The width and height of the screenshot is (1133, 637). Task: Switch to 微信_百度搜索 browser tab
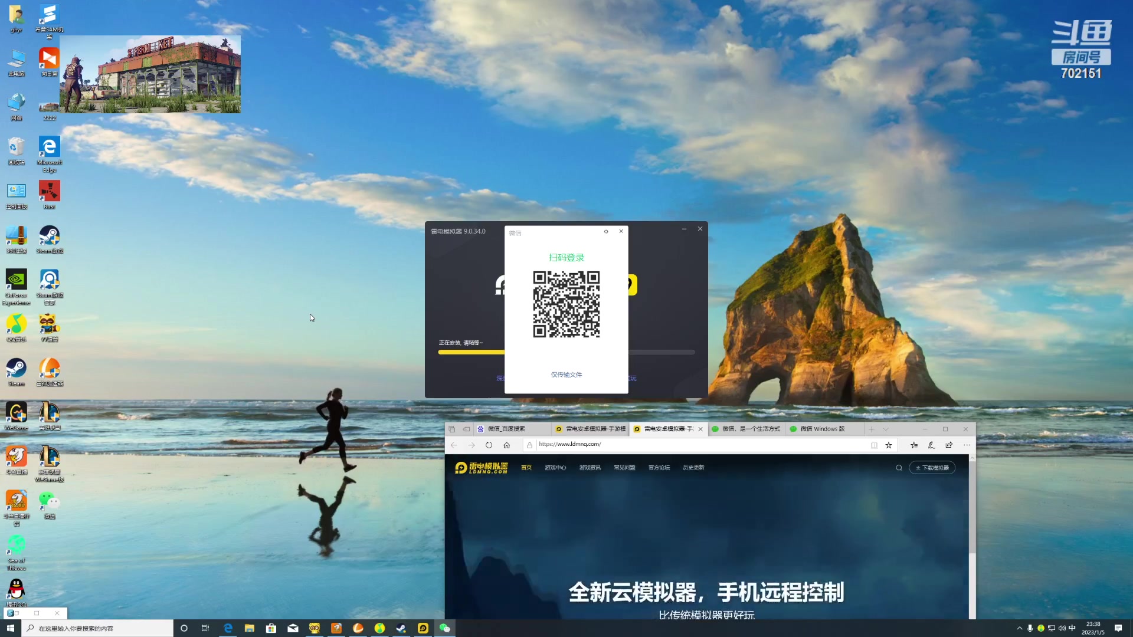tap(512, 429)
